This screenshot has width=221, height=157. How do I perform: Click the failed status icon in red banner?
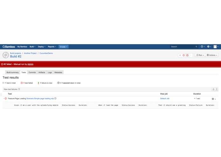2,64
